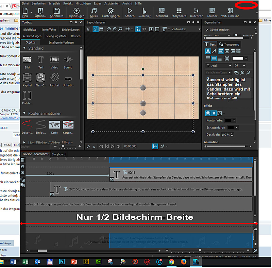The image size is (272, 268).
Task: Switch to the Texteffekte tab
Action: coord(49,30)
